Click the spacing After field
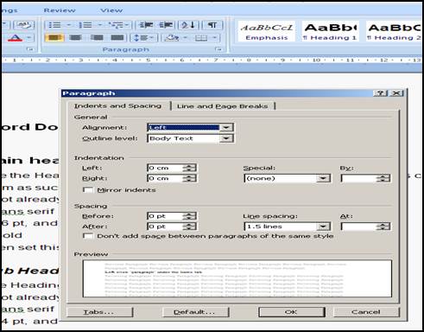Screen dimensions: 424x332 [165, 227]
